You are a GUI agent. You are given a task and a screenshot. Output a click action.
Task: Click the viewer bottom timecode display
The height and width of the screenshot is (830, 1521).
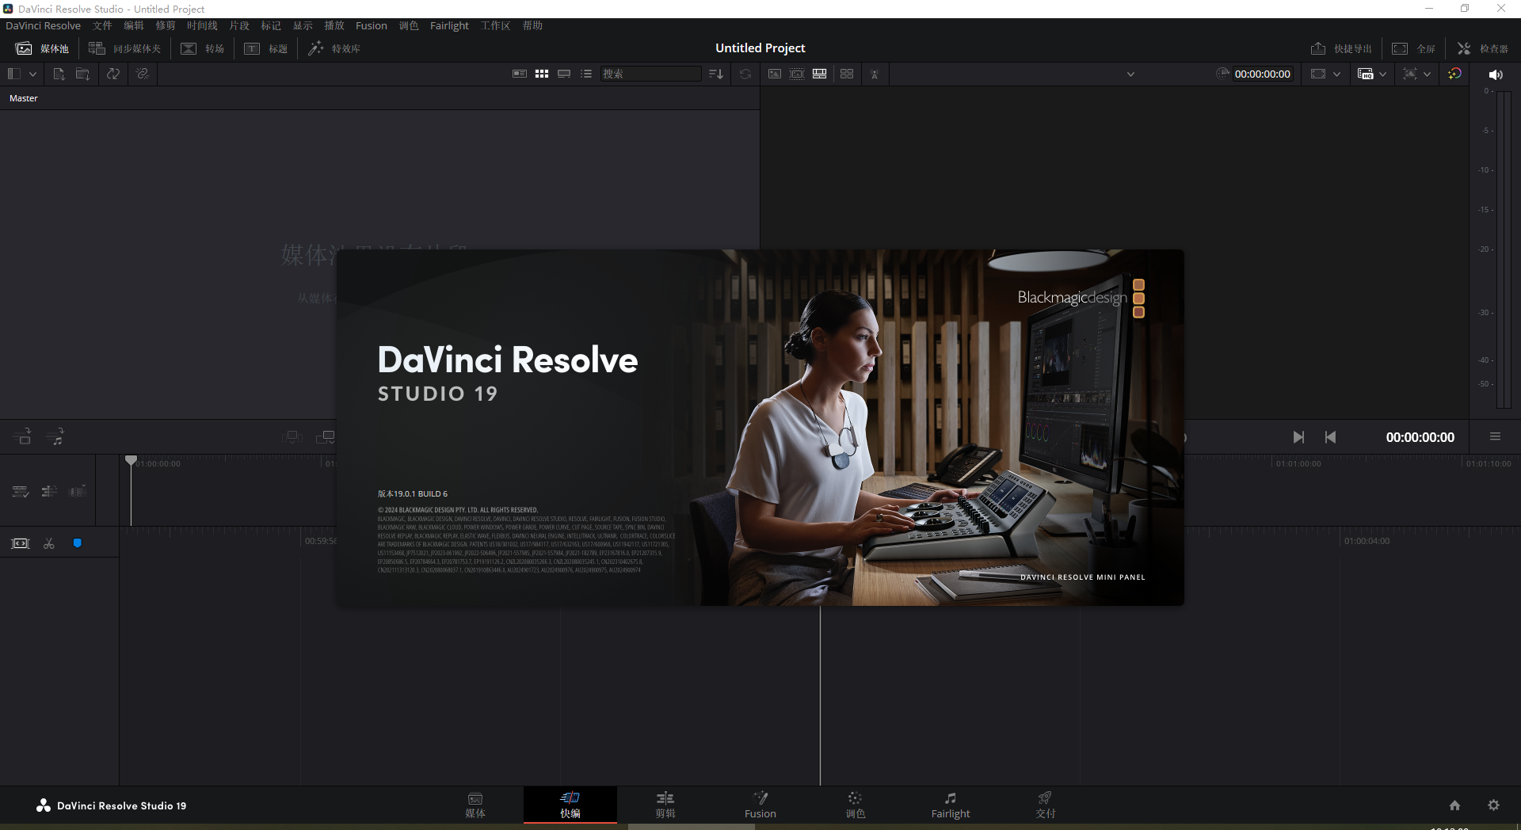pos(1420,437)
